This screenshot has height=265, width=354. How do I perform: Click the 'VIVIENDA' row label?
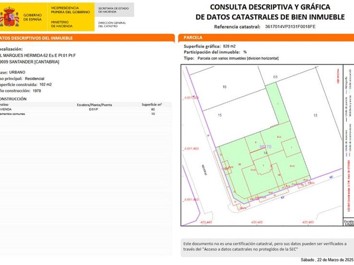[5, 109]
